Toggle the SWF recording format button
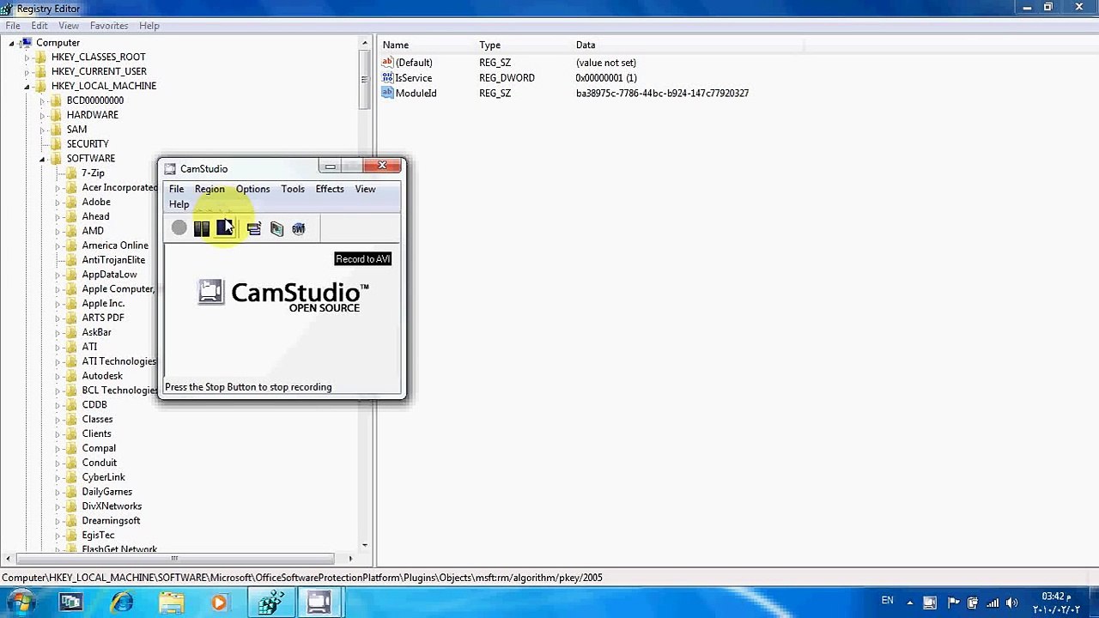 298,228
